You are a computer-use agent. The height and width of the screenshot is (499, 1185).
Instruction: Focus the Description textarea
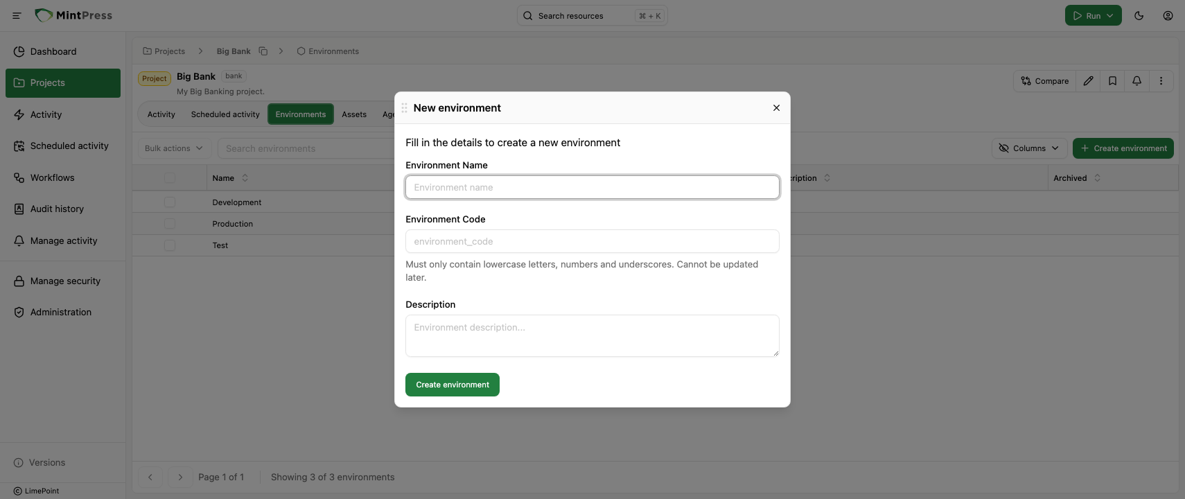point(592,336)
